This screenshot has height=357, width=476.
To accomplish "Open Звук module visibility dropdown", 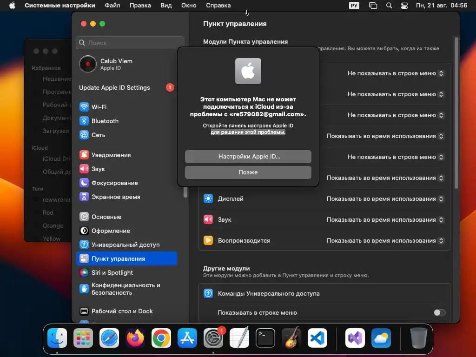I will pyautogui.click(x=385, y=220).
